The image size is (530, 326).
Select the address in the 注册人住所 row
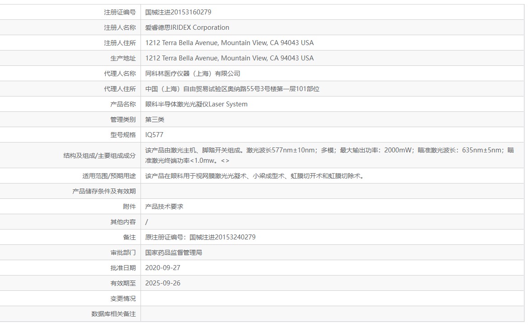click(229, 43)
